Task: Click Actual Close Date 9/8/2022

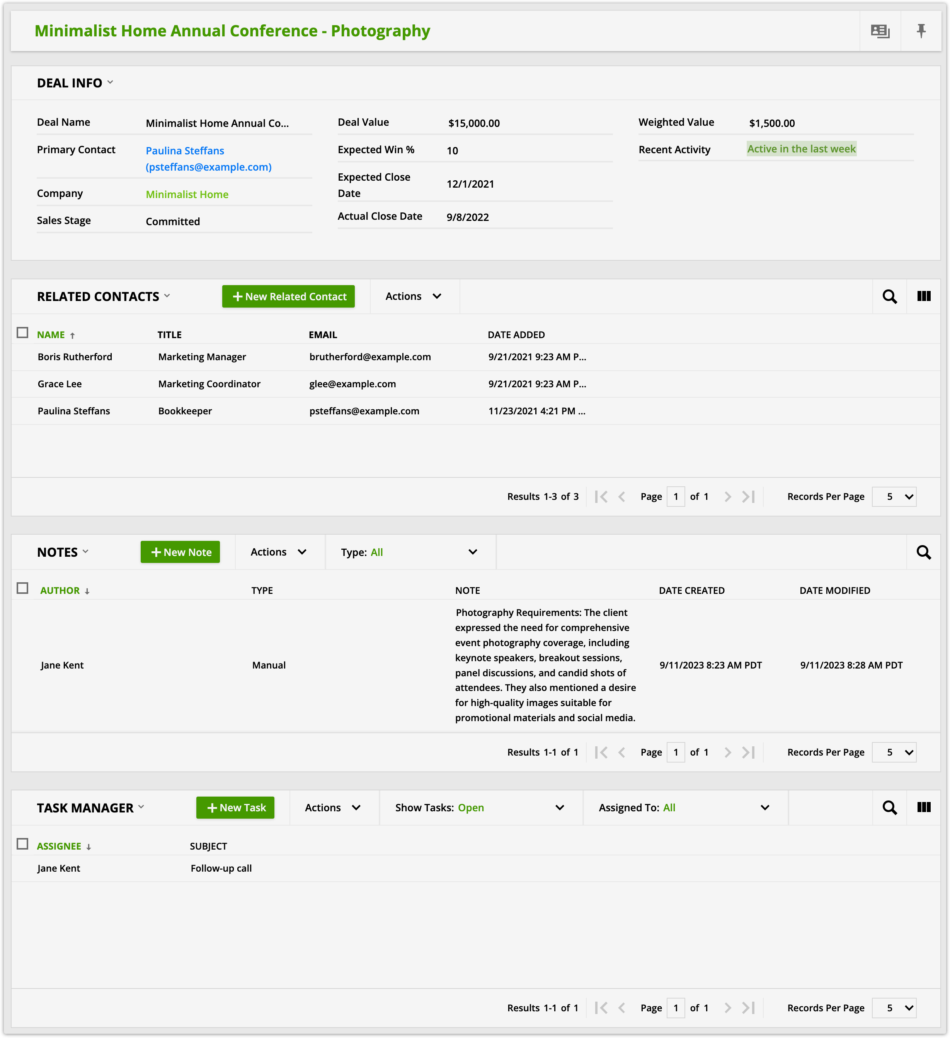Action: tap(468, 217)
